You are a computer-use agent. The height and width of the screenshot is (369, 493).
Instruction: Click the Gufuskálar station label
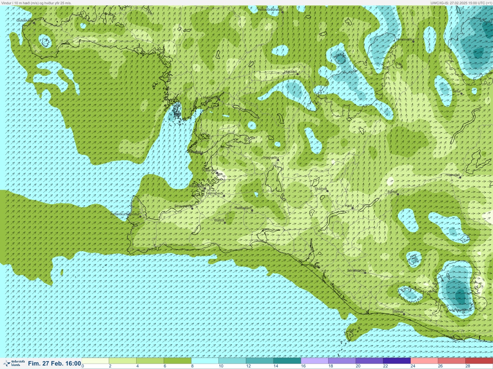[x=24, y=20]
